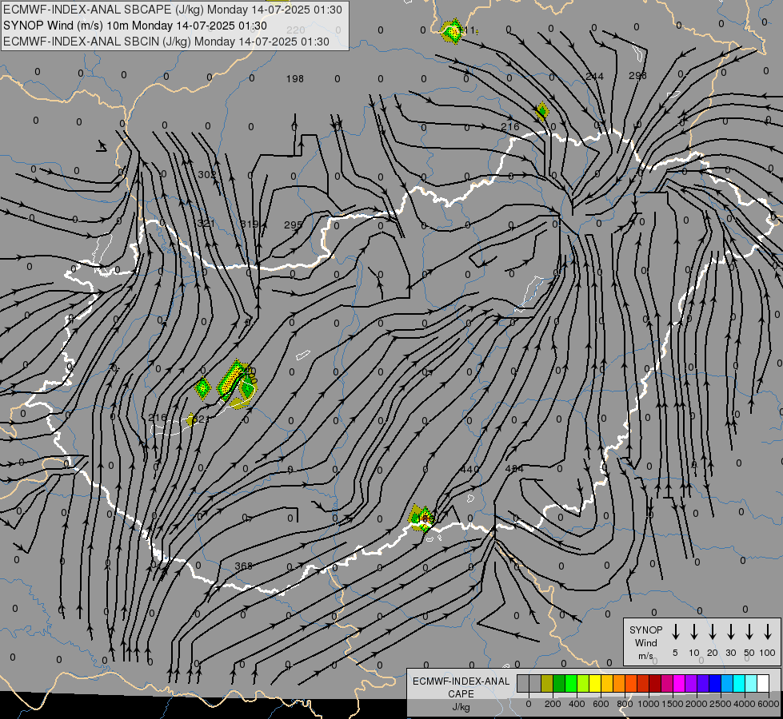Viewport: 783px width, 719px height.
Task: Click the grid value 198 on map
Action: tap(295, 79)
